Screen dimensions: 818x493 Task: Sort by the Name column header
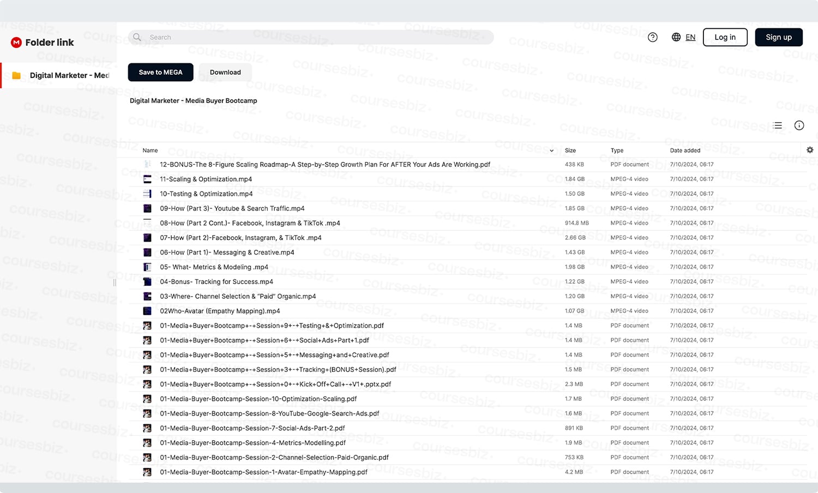pos(150,151)
